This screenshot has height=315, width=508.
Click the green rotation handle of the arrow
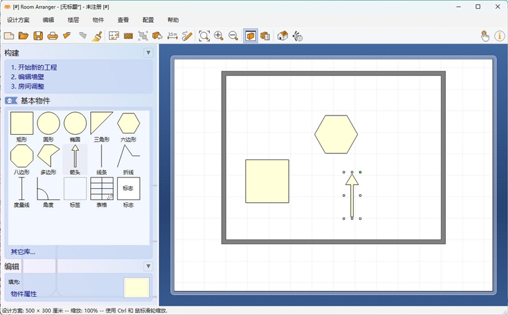(360, 172)
